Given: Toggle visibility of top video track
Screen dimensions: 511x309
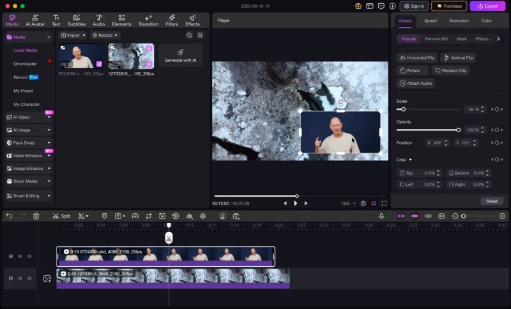Looking at the screenshot, I should coord(20,256).
